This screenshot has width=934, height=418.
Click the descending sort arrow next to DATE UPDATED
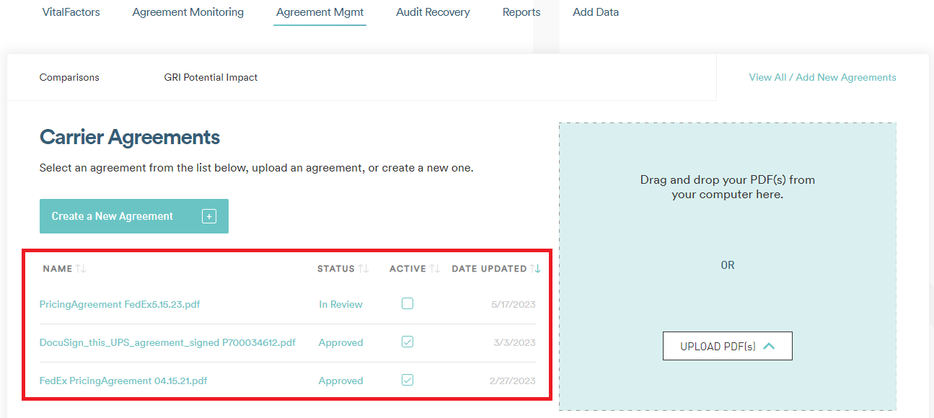tap(537, 268)
